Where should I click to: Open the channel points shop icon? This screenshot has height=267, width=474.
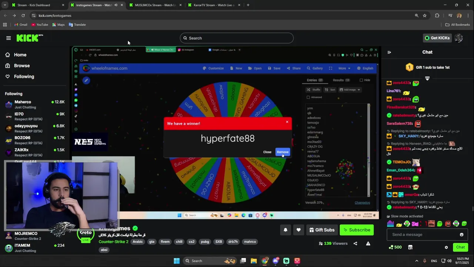coord(410,247)
